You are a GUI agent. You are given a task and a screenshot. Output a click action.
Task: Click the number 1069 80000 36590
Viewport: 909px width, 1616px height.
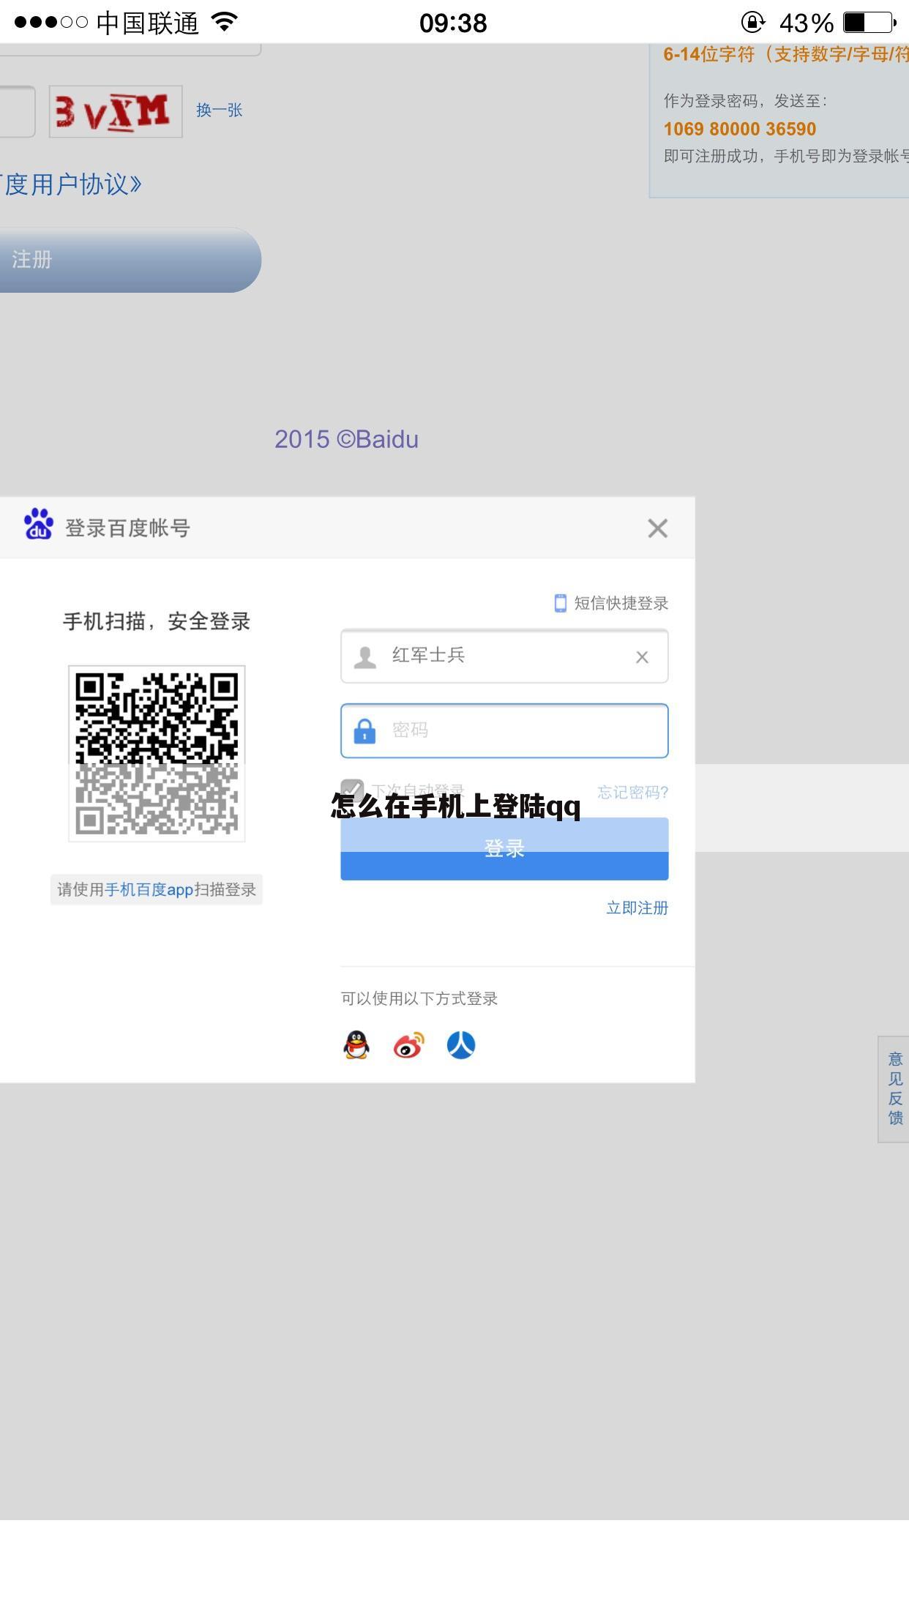click(x=739, y=129)
